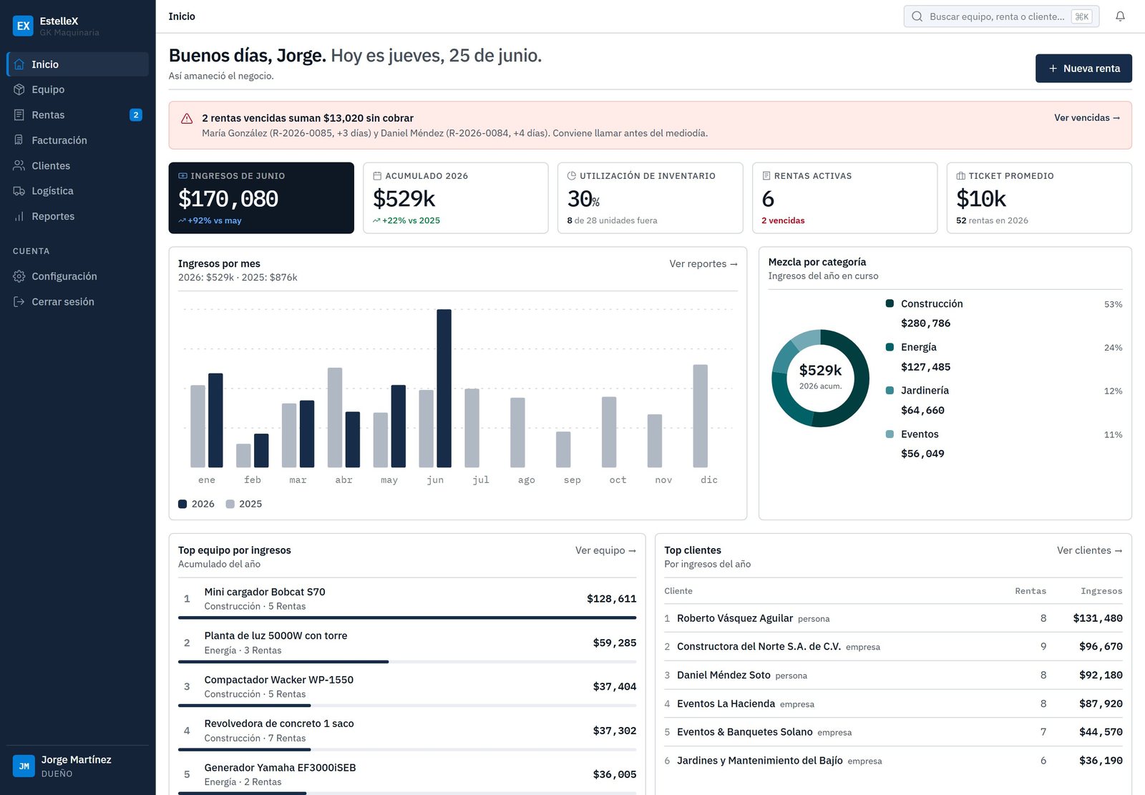Click the Buscar equipo search field

coord(1001,16)
